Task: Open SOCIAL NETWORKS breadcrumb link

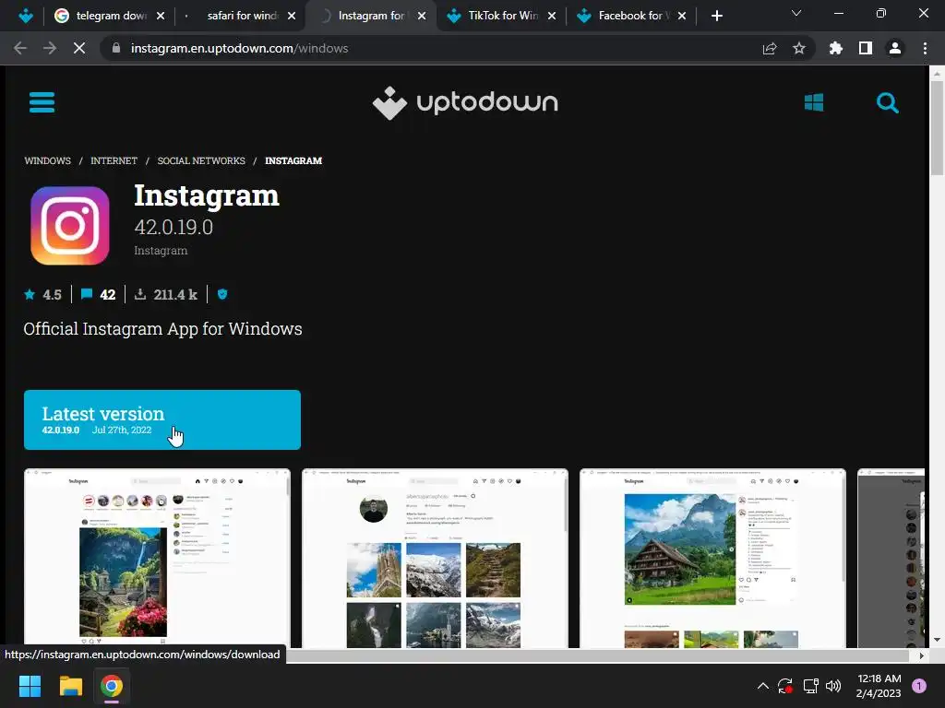Action: pyautogui.click(x=201, y=160)
